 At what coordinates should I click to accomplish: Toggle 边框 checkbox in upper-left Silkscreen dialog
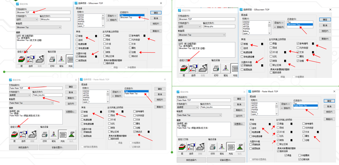coord(130,52)
